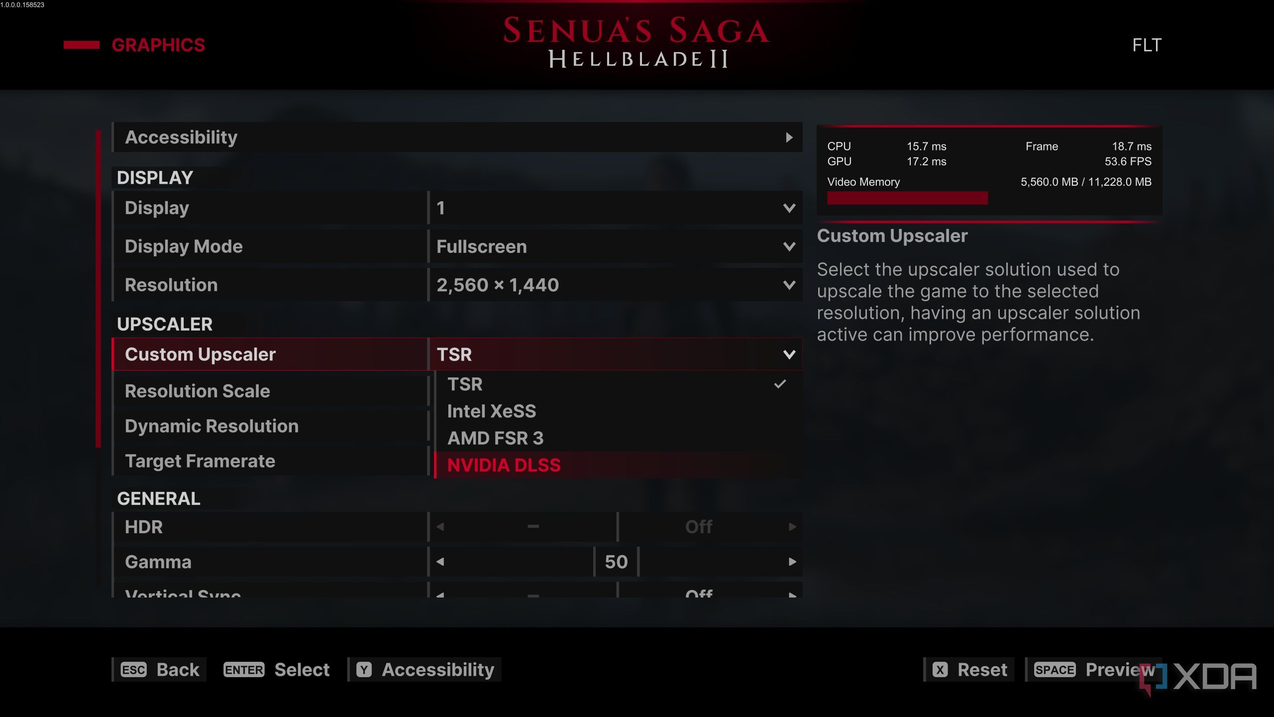Choose NVIDIA DLSS from upscaler list

[x=504, y=465]
